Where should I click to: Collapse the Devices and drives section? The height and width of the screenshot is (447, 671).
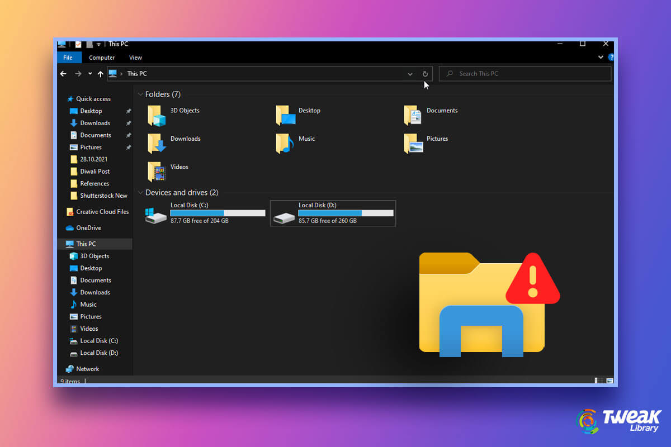point(140,192)
